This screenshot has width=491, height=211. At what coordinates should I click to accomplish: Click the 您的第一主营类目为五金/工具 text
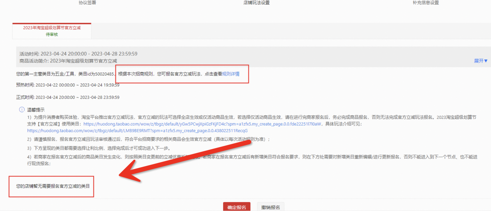(46, 74)
